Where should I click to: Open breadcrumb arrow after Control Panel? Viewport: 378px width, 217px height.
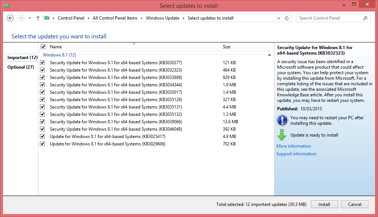click(x=88, y=18)
